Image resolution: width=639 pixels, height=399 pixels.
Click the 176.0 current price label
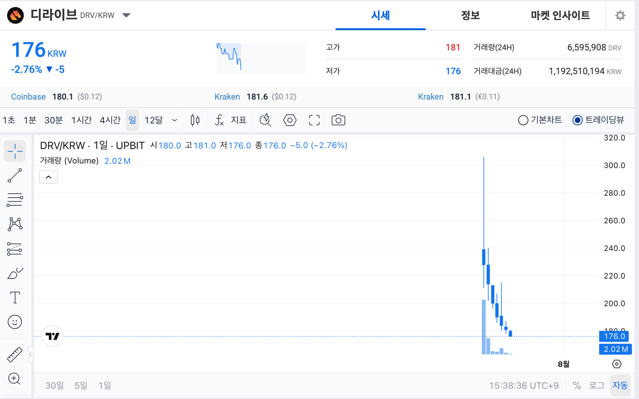pyautogui.click(x=614, y=336)
